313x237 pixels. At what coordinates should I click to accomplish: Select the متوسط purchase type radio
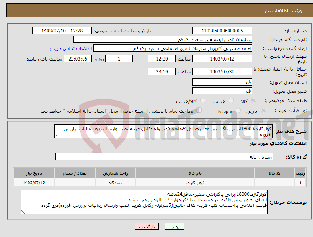238,110
